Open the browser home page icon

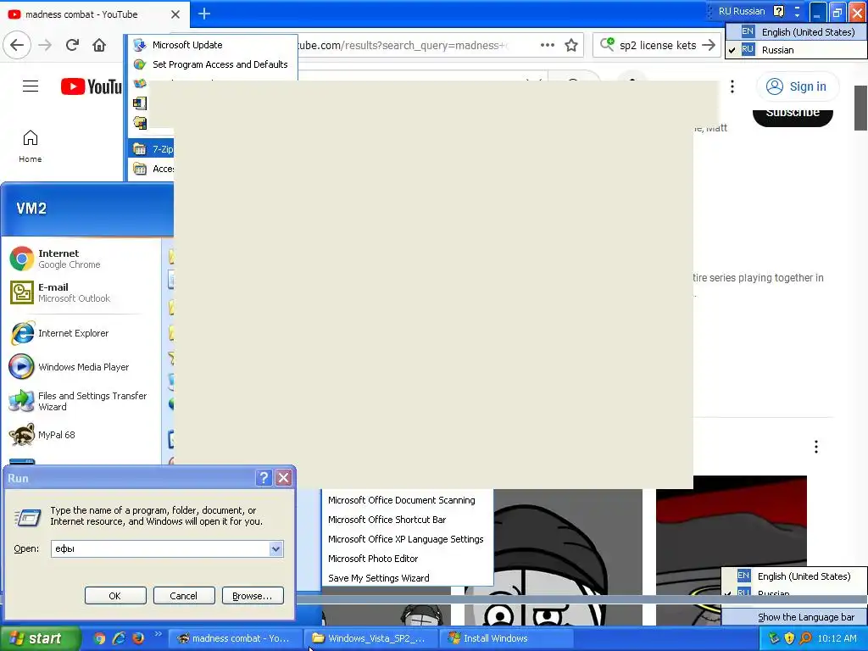click(x=99, y=45)
